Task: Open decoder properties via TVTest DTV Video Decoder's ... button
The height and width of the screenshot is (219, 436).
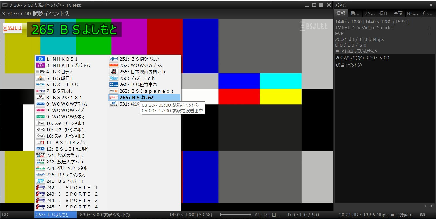Action: pyautogui.click(x=430, y=28)
